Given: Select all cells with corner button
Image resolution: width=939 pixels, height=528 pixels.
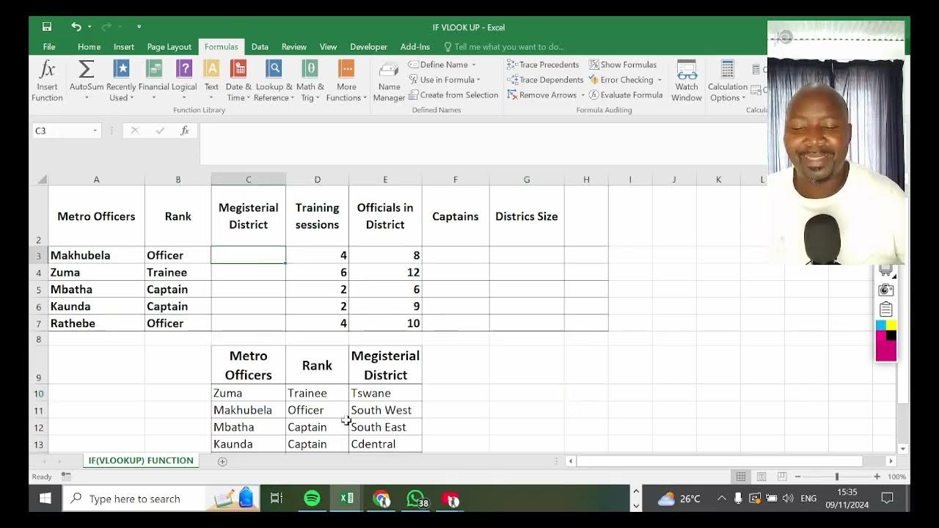Looking at the screenshot, I should point(42,179).
